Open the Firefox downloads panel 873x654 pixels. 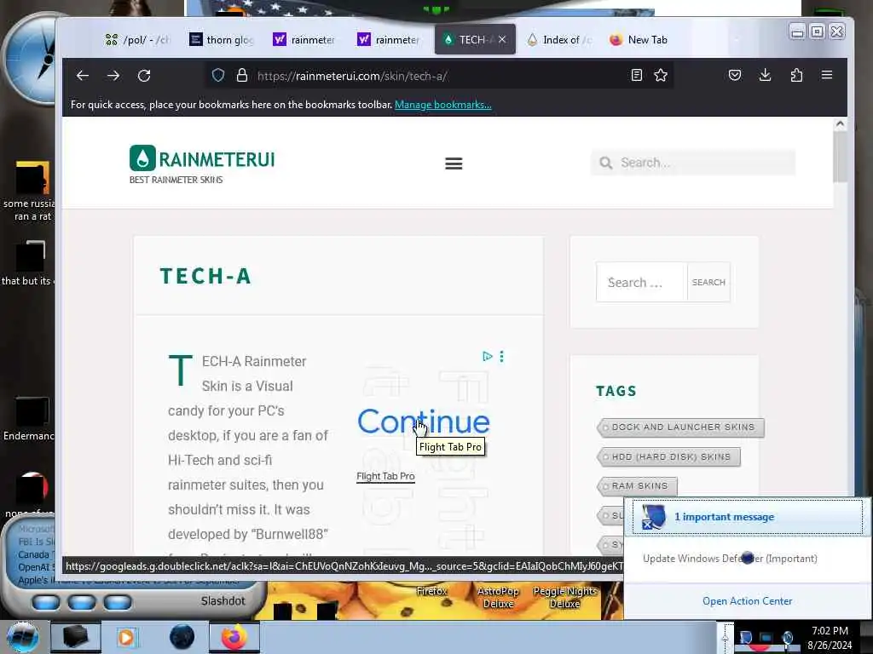[766, 75]
